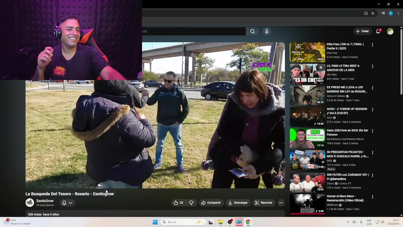Click the Recortar clip button
This screenshot has height=227, width=403.
tap(264, 203)
